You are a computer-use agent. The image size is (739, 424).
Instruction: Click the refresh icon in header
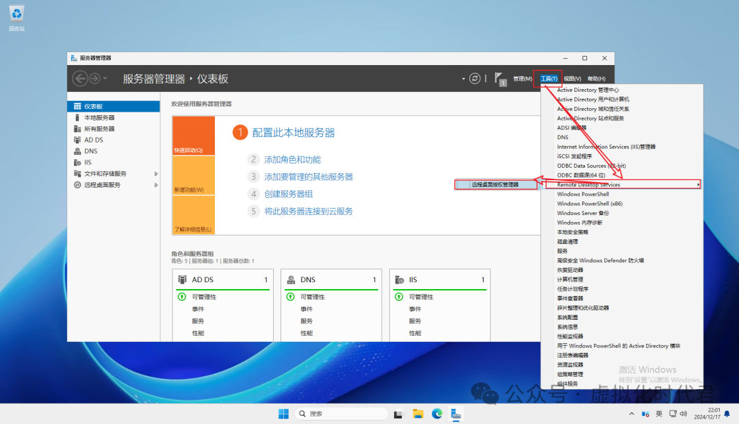point(475,79)
